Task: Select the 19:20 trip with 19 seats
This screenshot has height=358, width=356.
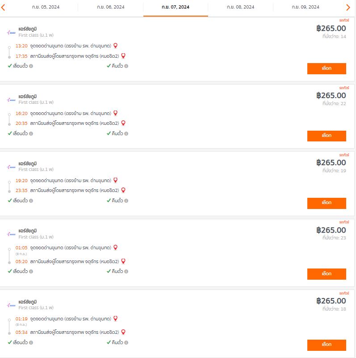Action: pyautogui.click(x=327, y=203)
